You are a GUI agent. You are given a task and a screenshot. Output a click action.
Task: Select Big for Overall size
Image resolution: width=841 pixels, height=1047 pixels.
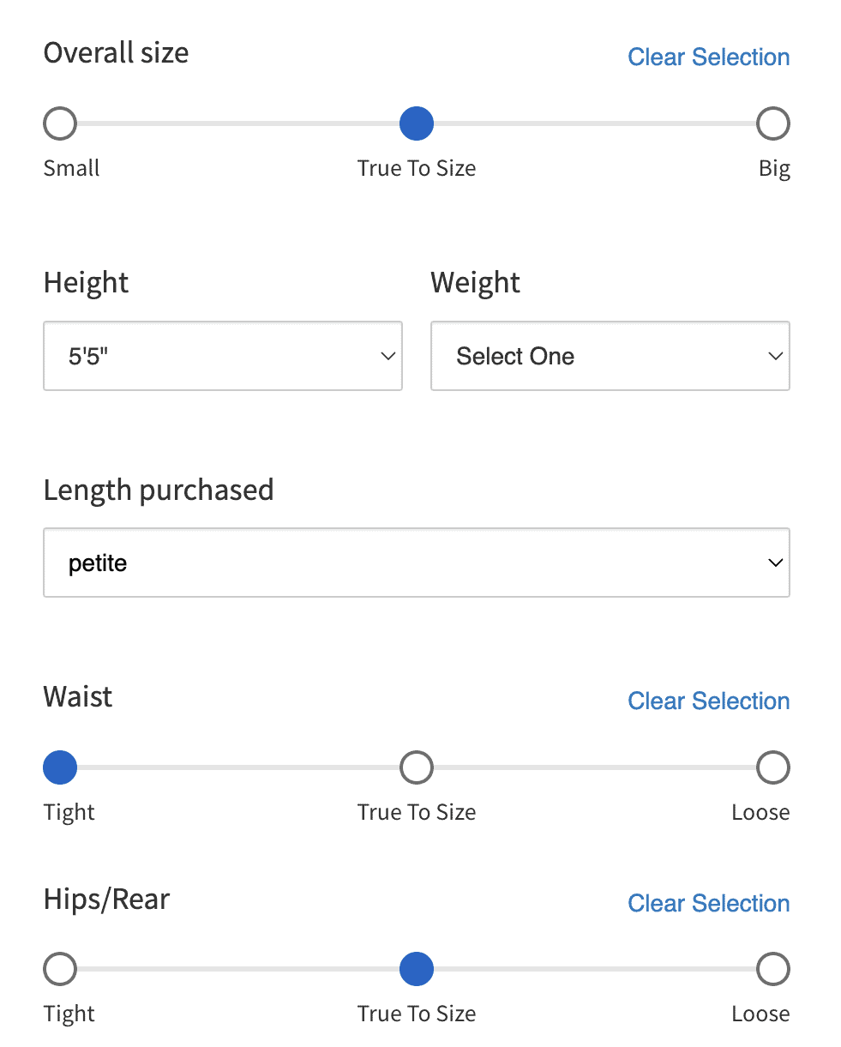click(772, 124)
